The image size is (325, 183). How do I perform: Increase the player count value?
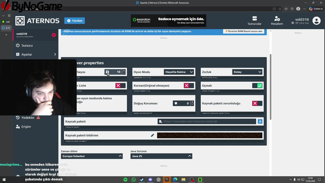pos(124,71)
